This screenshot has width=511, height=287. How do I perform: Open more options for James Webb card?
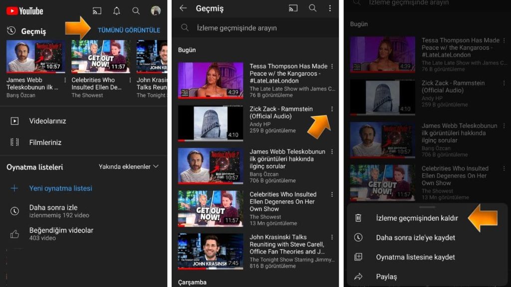coord(65,80)
